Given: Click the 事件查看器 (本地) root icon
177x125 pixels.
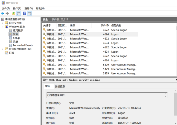Looking at the screenshot, I should (x=3, y=19).
